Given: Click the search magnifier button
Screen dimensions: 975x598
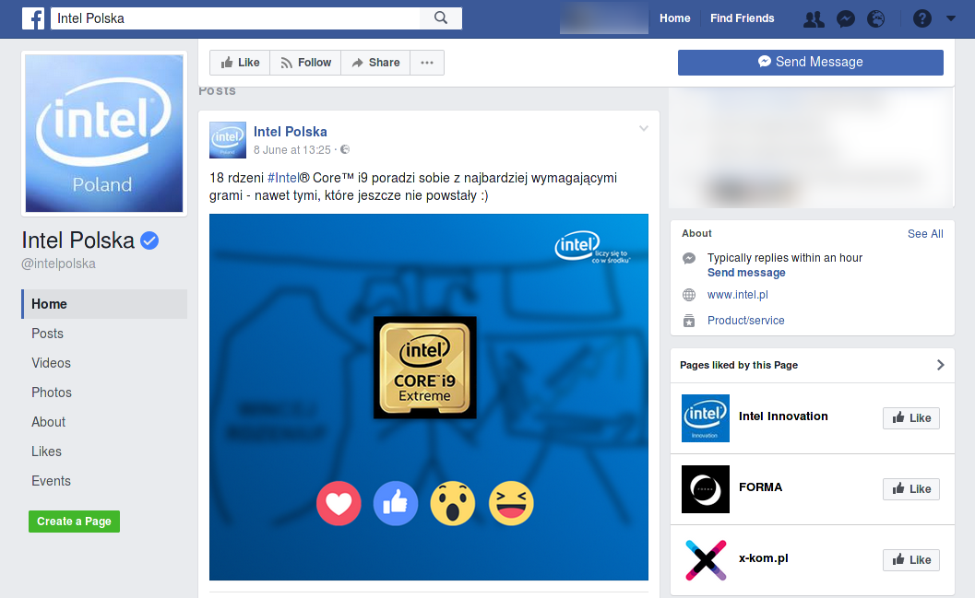Looking at the screenshot, I should pos(441,18).
